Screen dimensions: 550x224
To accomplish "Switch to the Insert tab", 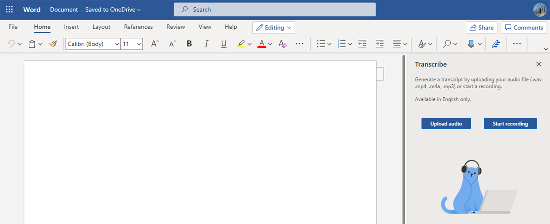I will (71, 27).
